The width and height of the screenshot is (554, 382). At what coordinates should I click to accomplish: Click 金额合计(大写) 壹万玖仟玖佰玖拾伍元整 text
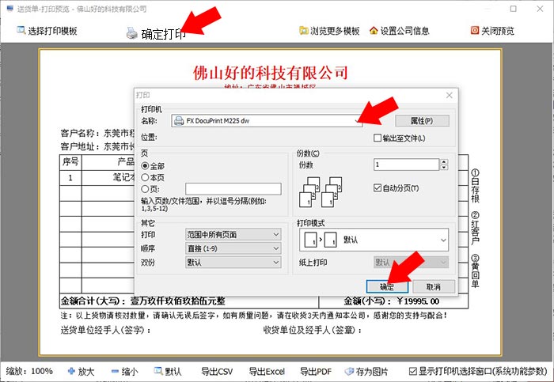click(x=142, y=301)
